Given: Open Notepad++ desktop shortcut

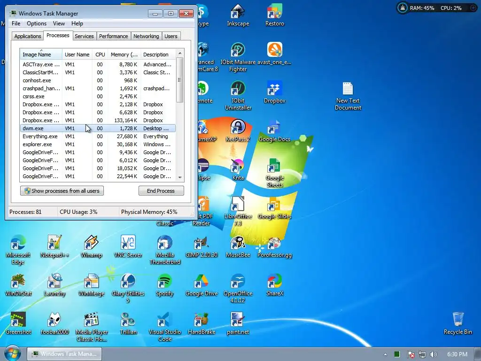Looking at the screenshot, I should pos(54,246).
